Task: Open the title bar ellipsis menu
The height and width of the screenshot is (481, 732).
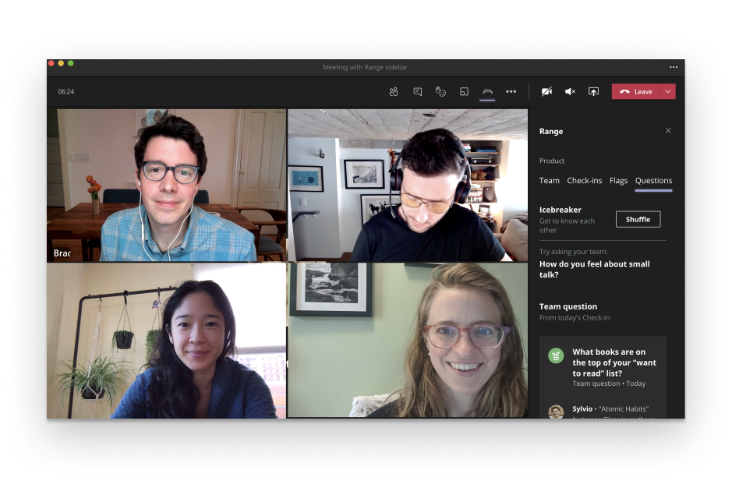Action: [674, 67]
